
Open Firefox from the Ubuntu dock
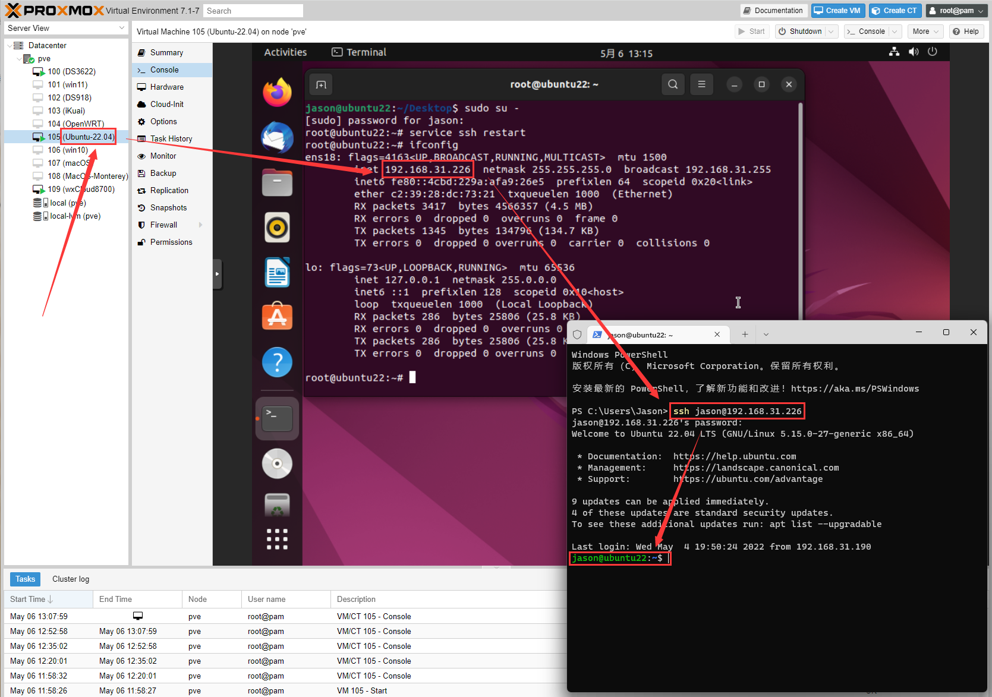click(277, 92)
